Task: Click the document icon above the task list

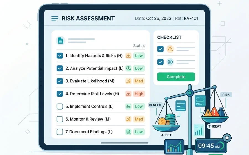Action: 60,41
